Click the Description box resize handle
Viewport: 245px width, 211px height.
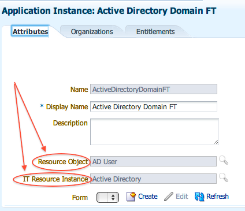pyautogui.click(x=216, y=142)
